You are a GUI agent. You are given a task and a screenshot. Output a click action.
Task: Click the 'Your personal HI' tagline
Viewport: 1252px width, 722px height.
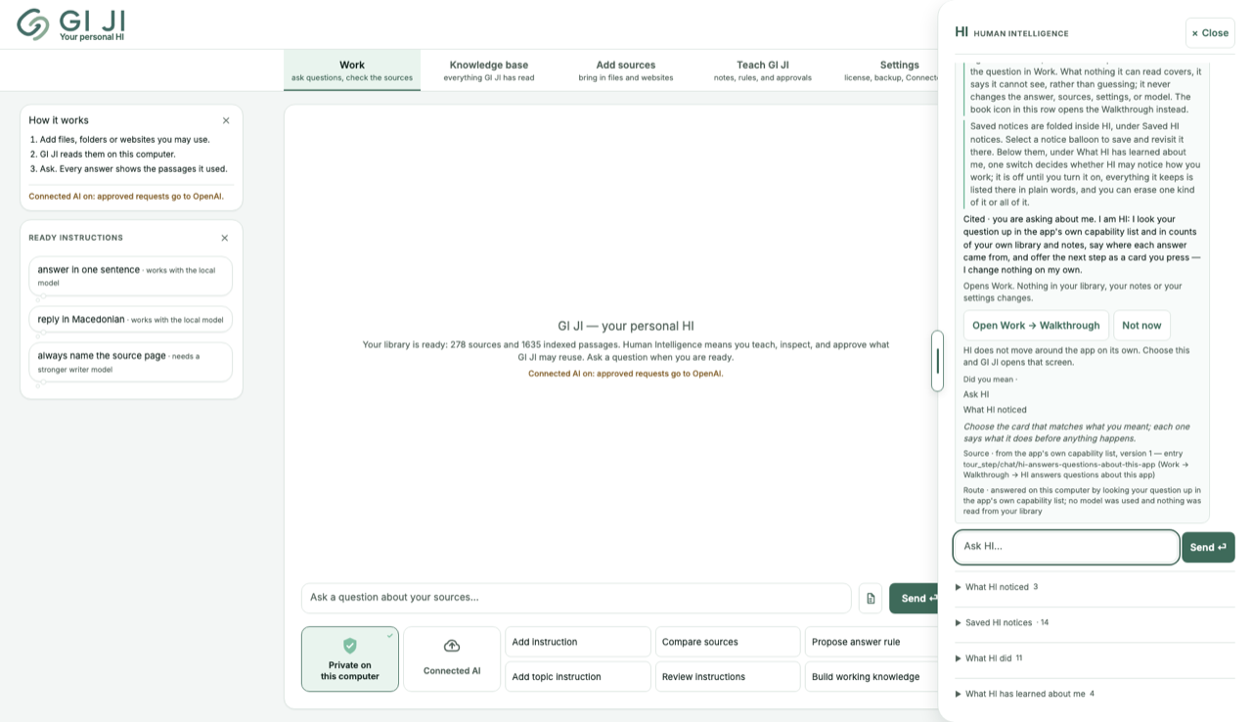click(92, 37)
